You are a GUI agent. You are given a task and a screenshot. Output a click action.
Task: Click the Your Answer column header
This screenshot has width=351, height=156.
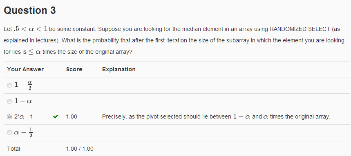[x=25, y=69]
